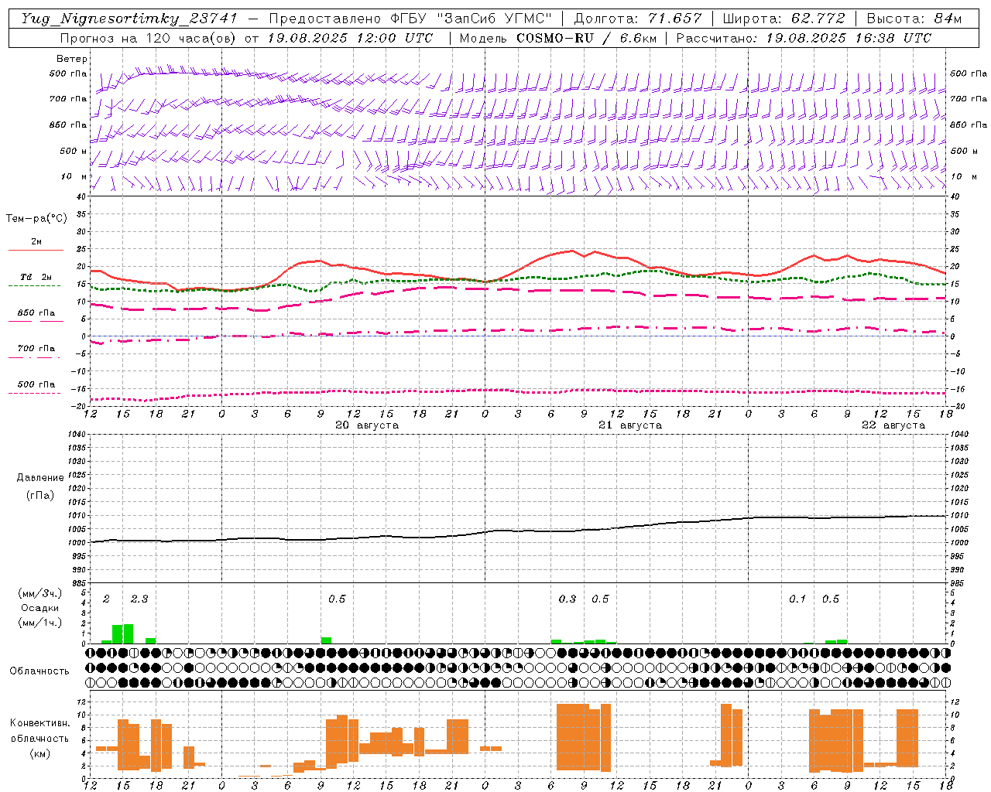Click the model label COSMO-RU / 6.6км

pos(585,38)
